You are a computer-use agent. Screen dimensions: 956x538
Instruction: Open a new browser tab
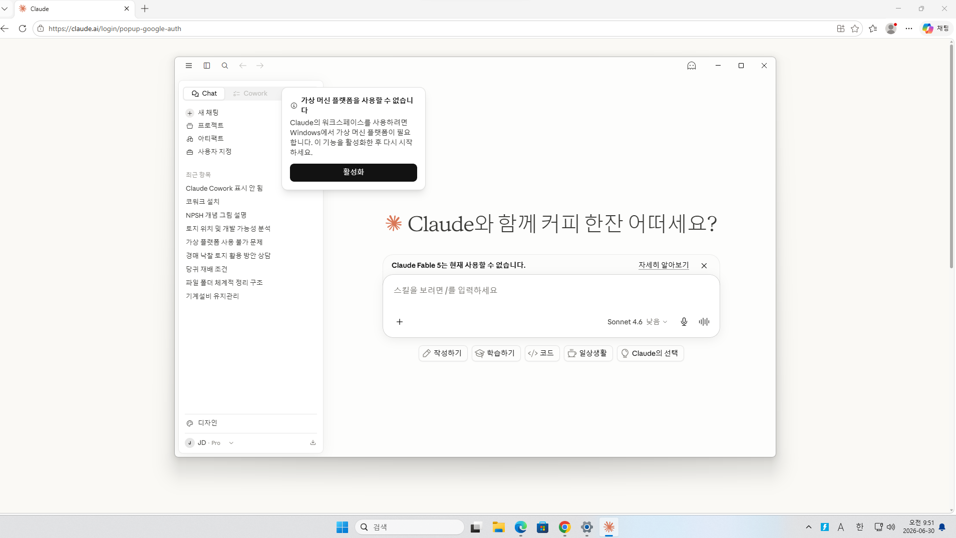click(145, 9)
